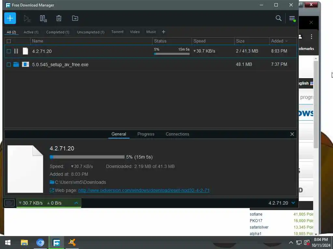The height and width of the screenshot is (249, 333).
Task: Show the All (2) downloads tab
Action: pyautogui.click(x=11, y=32)
